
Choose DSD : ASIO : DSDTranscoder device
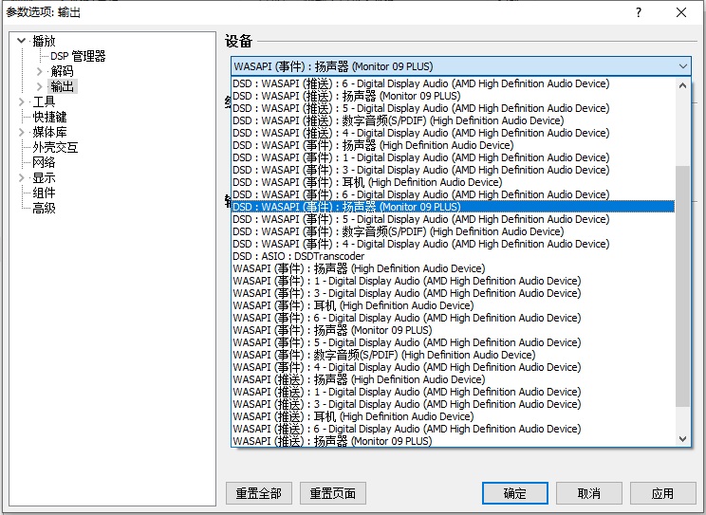tap(298, 256)
